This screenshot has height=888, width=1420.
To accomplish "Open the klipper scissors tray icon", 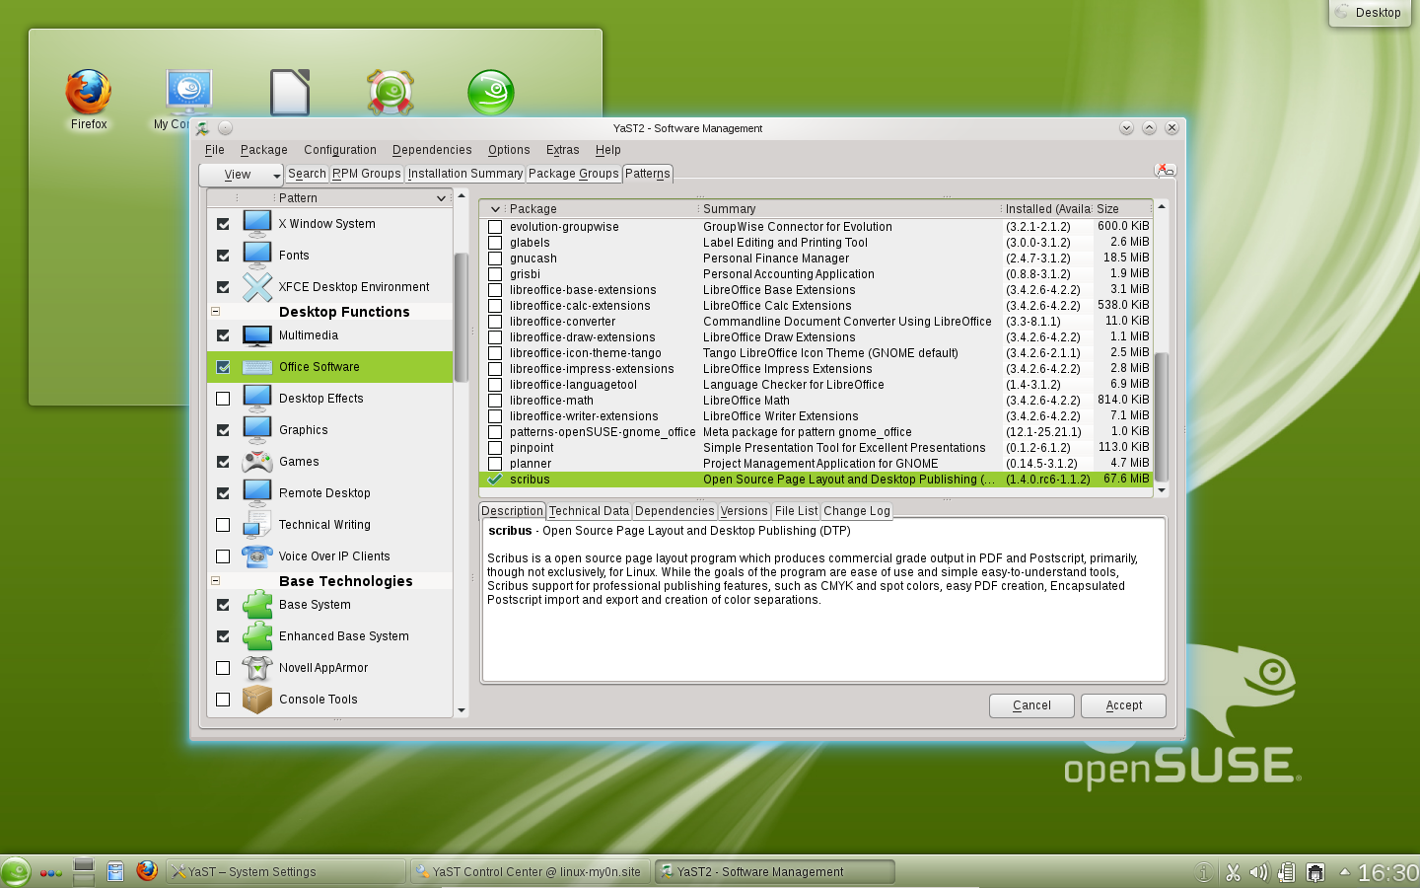I will coord(1233,872).
